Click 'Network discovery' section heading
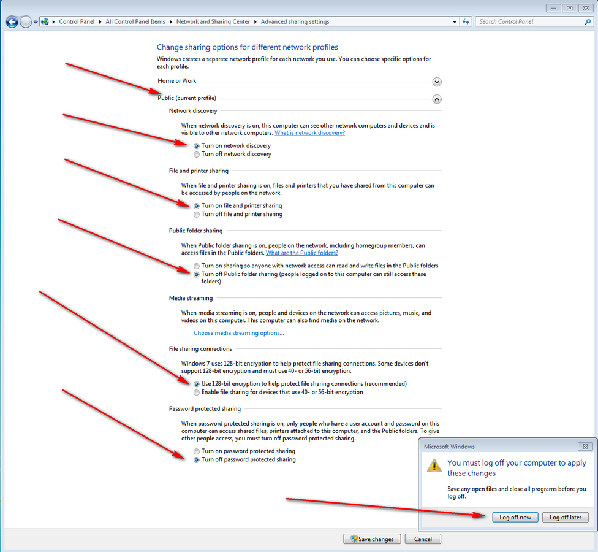The image size is (598, 552). tap(193, 110)
